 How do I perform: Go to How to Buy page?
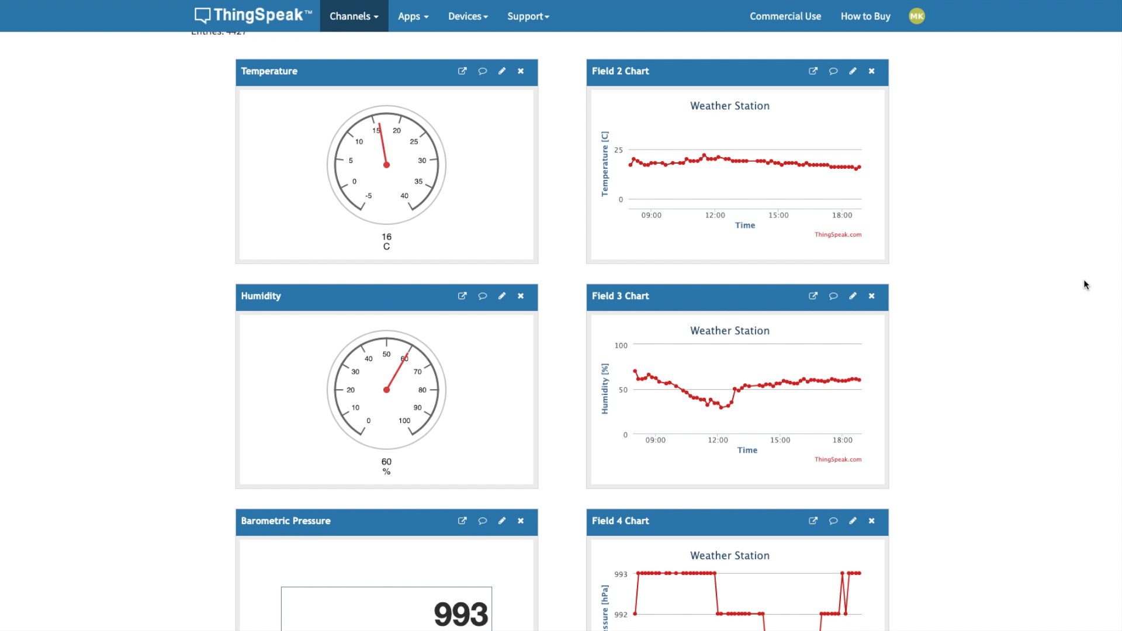pyautogui.click(x=865, y=16)
